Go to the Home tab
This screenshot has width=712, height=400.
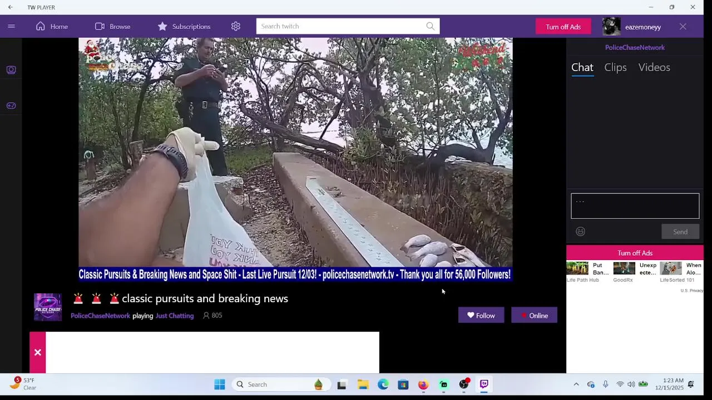coord(52,26)
